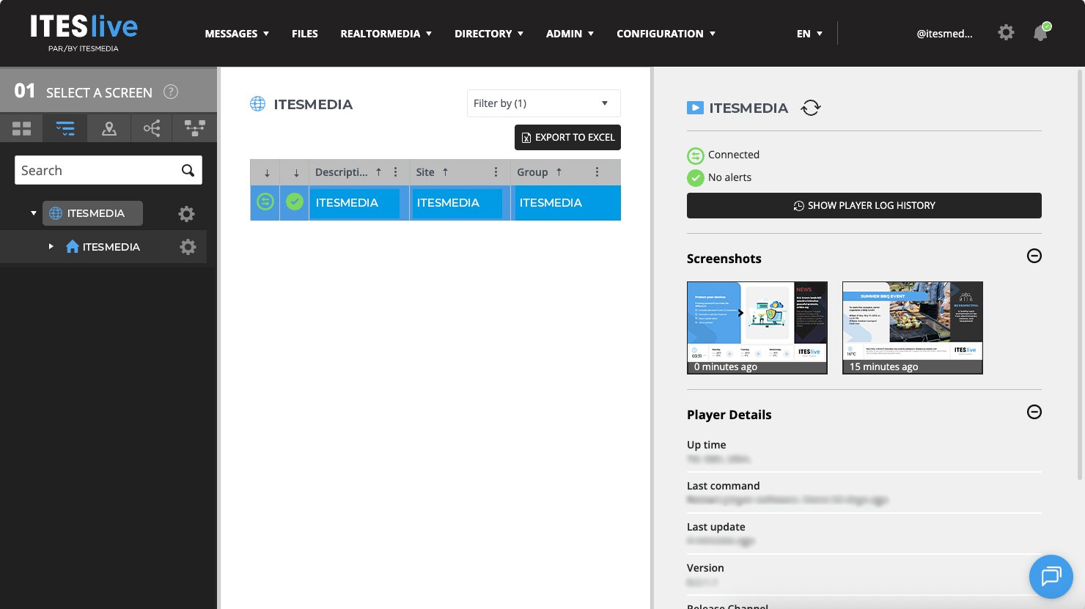The image size is (1085, 609).
Task: Click the connected status icon in row
Action: pos(265,202)
